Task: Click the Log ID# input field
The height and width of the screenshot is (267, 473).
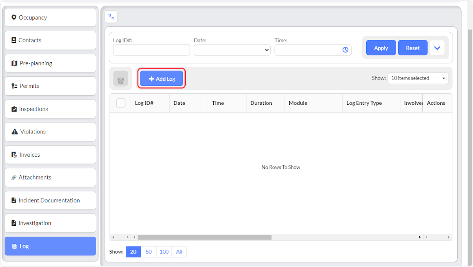Action: point(151,50)
